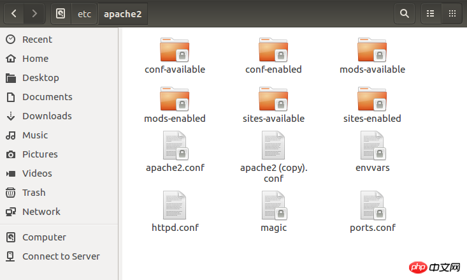Select the sites-available folder icon
Screen dimensions: 467x280
pos(273,99)
